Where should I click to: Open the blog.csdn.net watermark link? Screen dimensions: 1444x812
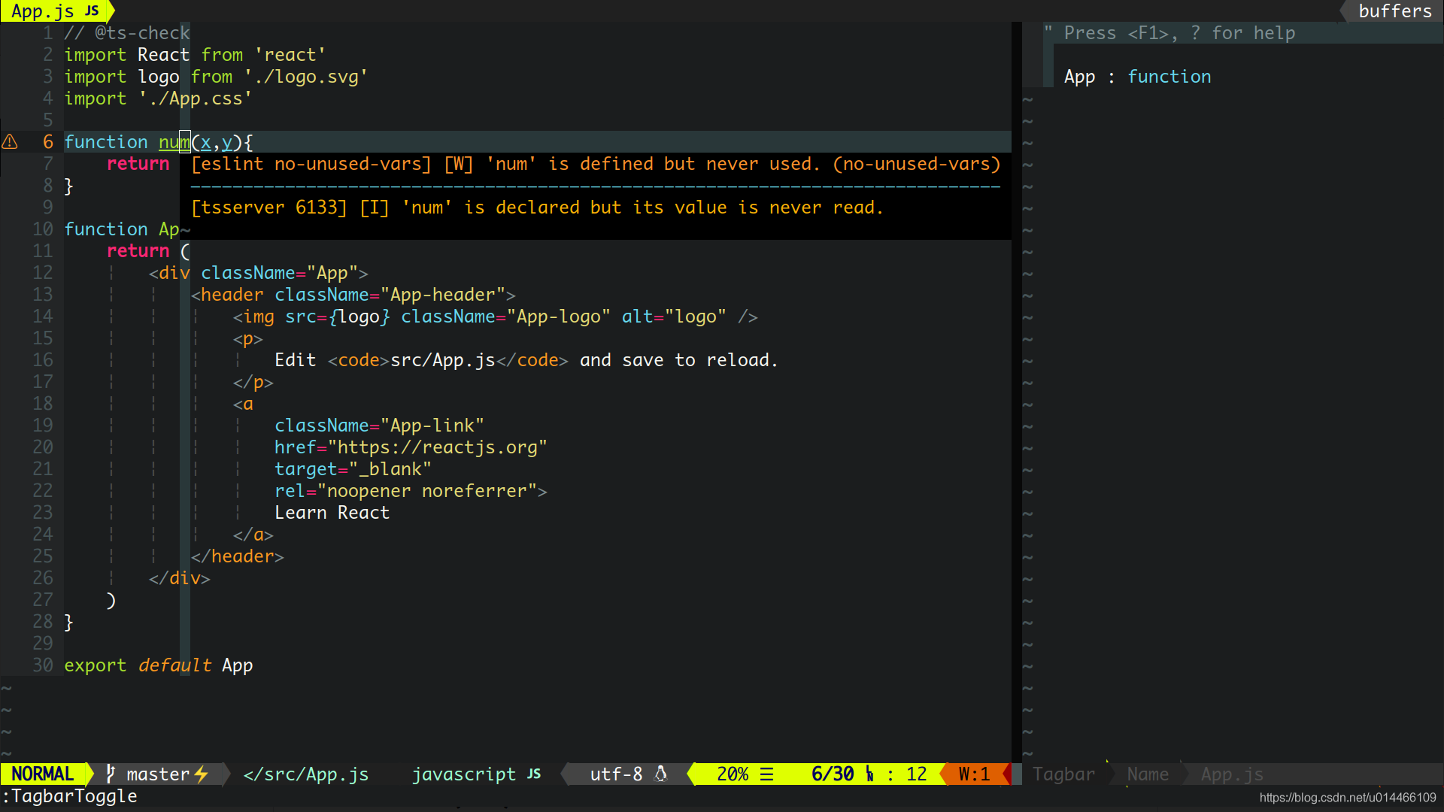(1348, 798)
